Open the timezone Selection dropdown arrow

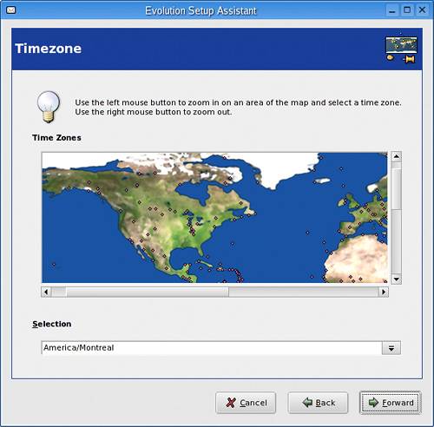(x=391, y=348)
